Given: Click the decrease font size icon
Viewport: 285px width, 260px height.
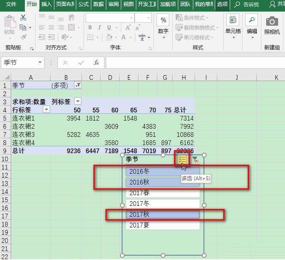Looking at the screenshot, I should click(138, 27).
